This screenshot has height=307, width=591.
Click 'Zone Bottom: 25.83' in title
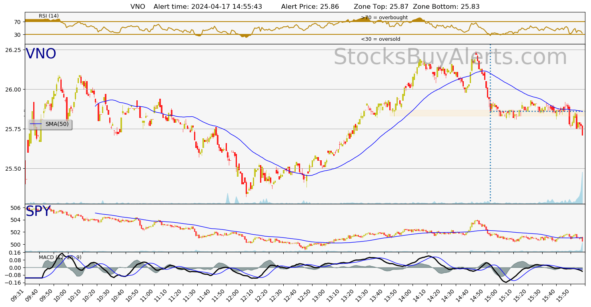click(x=446, y=6)
